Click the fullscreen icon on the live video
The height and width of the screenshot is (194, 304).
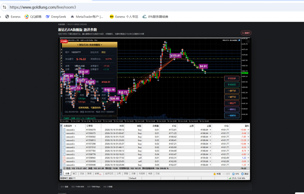[x=247, y=41]
